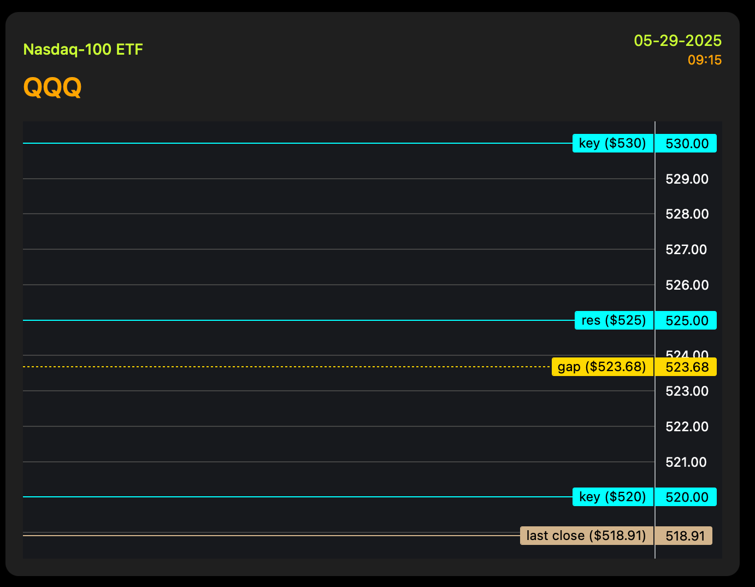Click the 527.00 axis value
The image size is (755, 587).
686,250
